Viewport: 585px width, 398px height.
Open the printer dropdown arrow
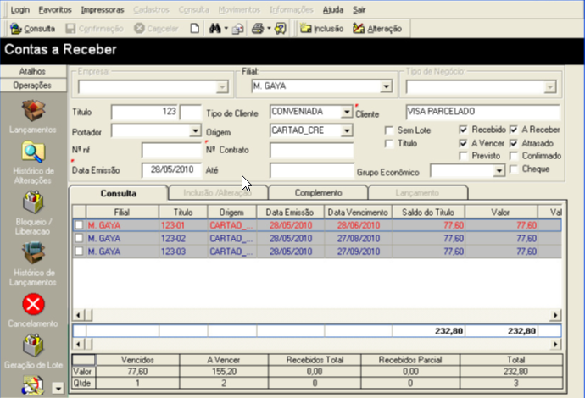[x=269, y=28]
